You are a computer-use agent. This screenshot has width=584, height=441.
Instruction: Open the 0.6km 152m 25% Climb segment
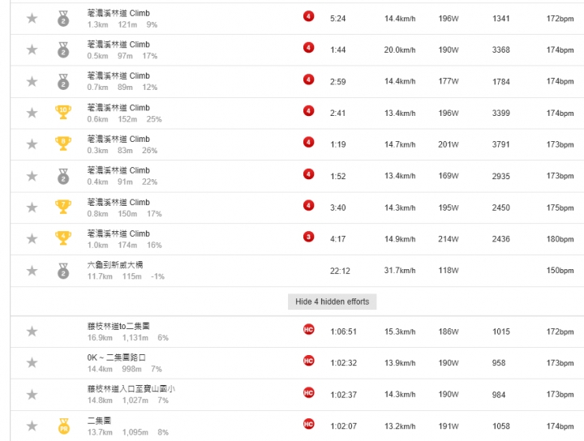point(118,108)
